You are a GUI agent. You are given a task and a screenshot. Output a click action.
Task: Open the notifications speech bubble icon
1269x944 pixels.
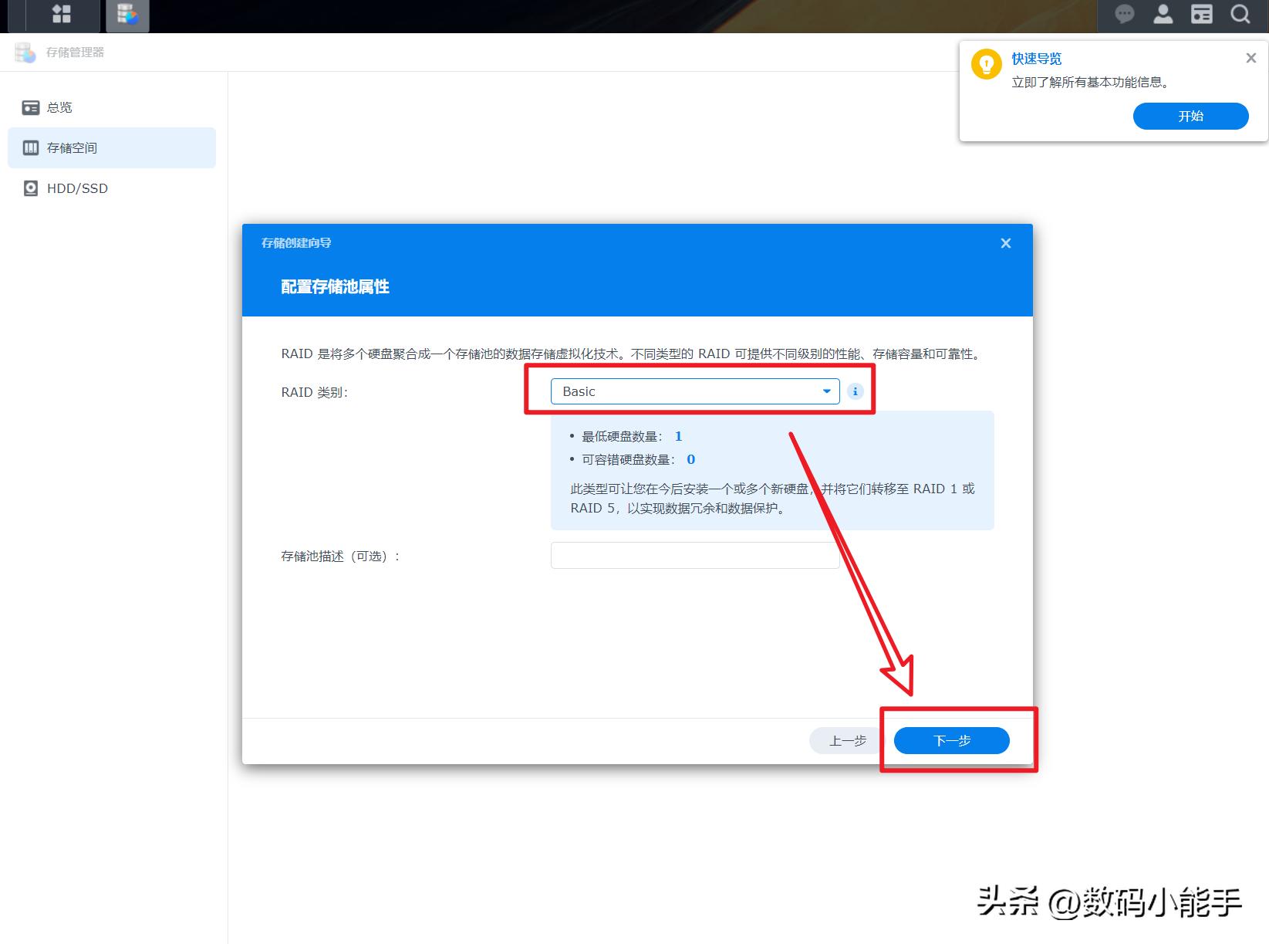coord(1124,14)
